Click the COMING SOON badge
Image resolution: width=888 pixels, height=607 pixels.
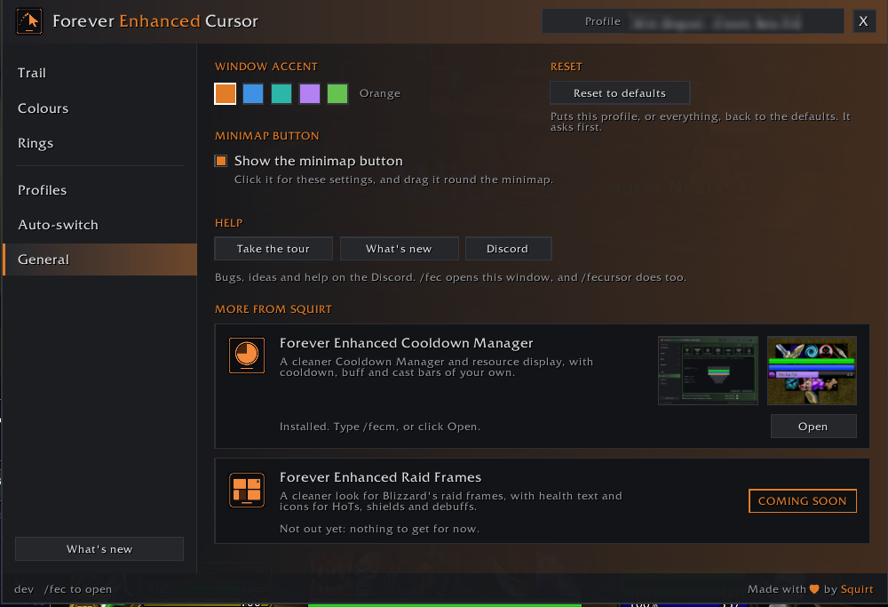coord(803,501)
